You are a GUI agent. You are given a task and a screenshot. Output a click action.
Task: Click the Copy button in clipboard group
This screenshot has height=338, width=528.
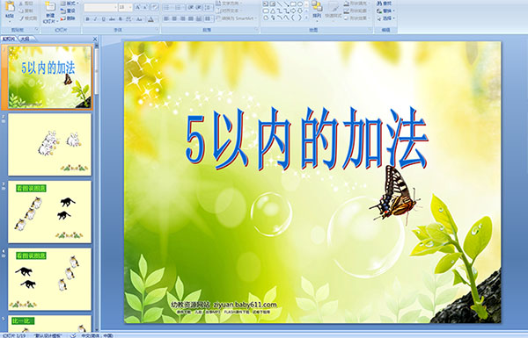coord(26,11)
